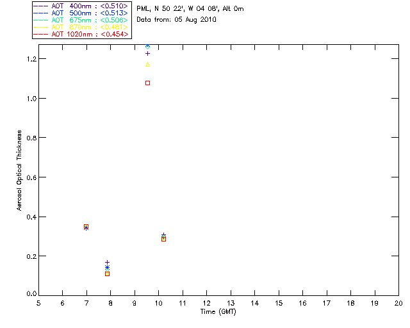The width and height of the screenshot is (410, 328).
Task: Click the "Aerosol Optical Thickness" y-axis title
Action: 19,170
